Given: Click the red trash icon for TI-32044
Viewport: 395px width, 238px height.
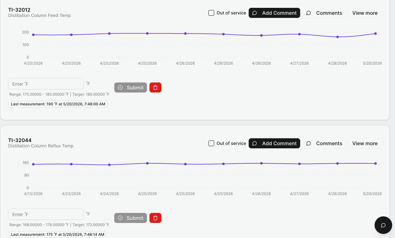Looking at the screenshot, I should coord(155,218).
